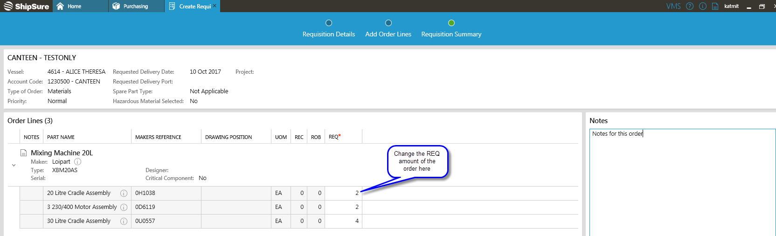Image resolution: width=776 pixels, height=236 pixels.
Task: Select the Add Order Lines step circle
Action: (388, 23)
